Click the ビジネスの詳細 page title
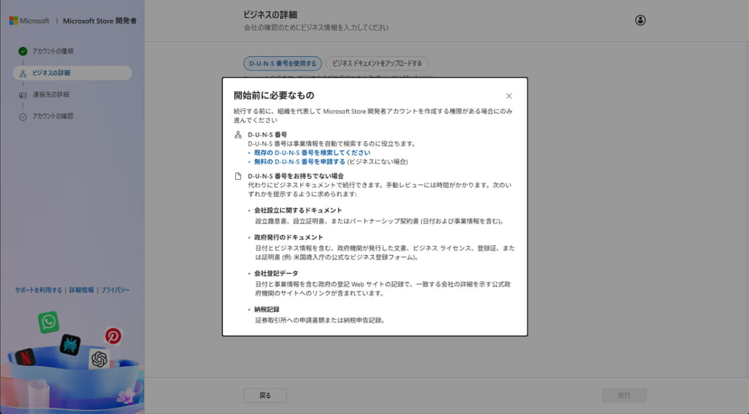The height and width of the screenshot is (414, 749). coord(270,14)
